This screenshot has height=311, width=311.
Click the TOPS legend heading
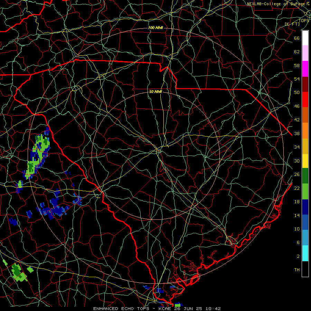pyautogui.click(x=304, y=20)
